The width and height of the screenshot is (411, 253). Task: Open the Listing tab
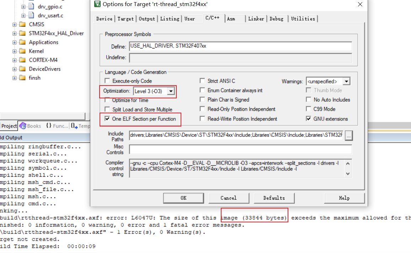(x=170, y=19)
